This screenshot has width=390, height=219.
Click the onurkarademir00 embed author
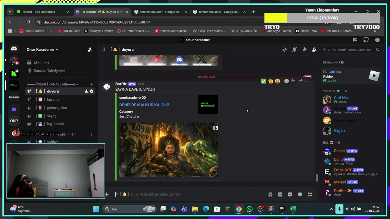point(133,98)
